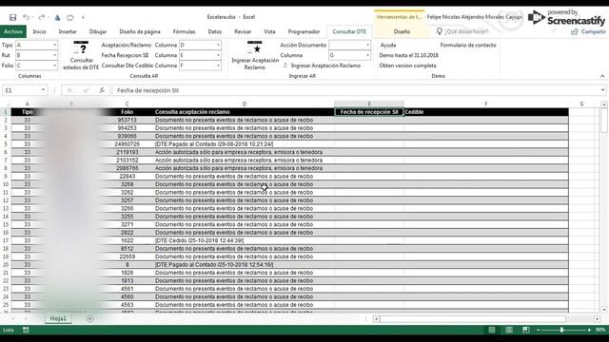The width and height of the screenshot is (609, 342).
Task: Click the Redo arrow icon
Action: coord(41,17)
